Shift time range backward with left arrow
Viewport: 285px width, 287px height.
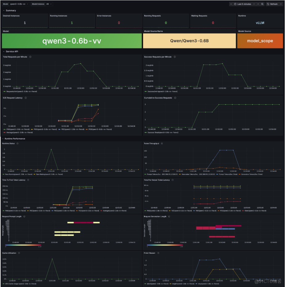[x=231, y=4]
